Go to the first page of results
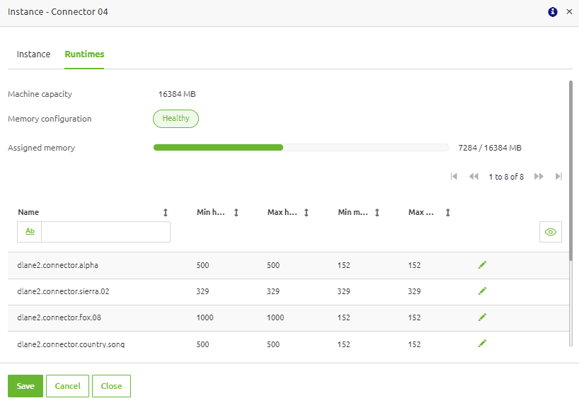 click(454, 177)
